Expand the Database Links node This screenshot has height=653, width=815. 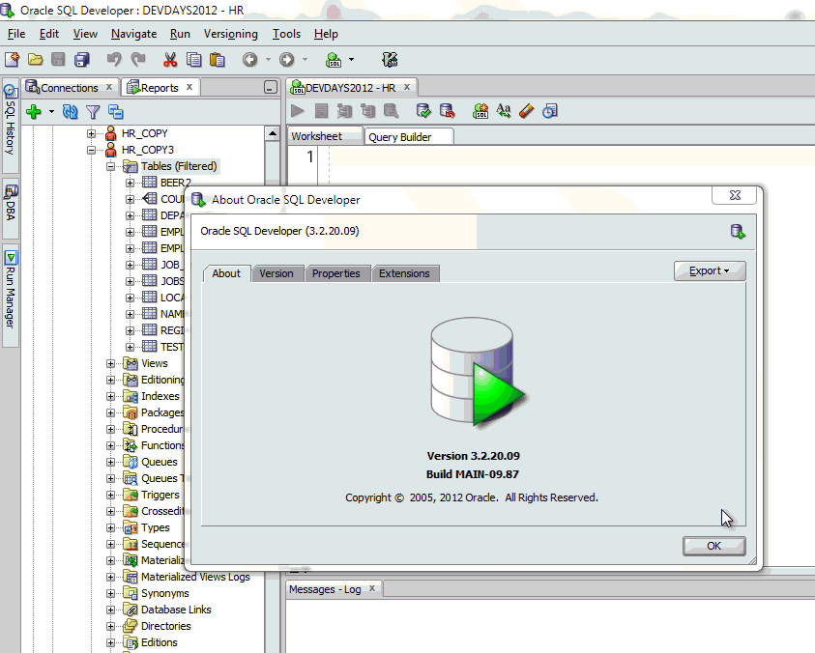coord(111,610)
